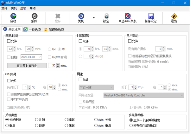Select the hrs./mins. interval radio button

(x=80, y=49)
